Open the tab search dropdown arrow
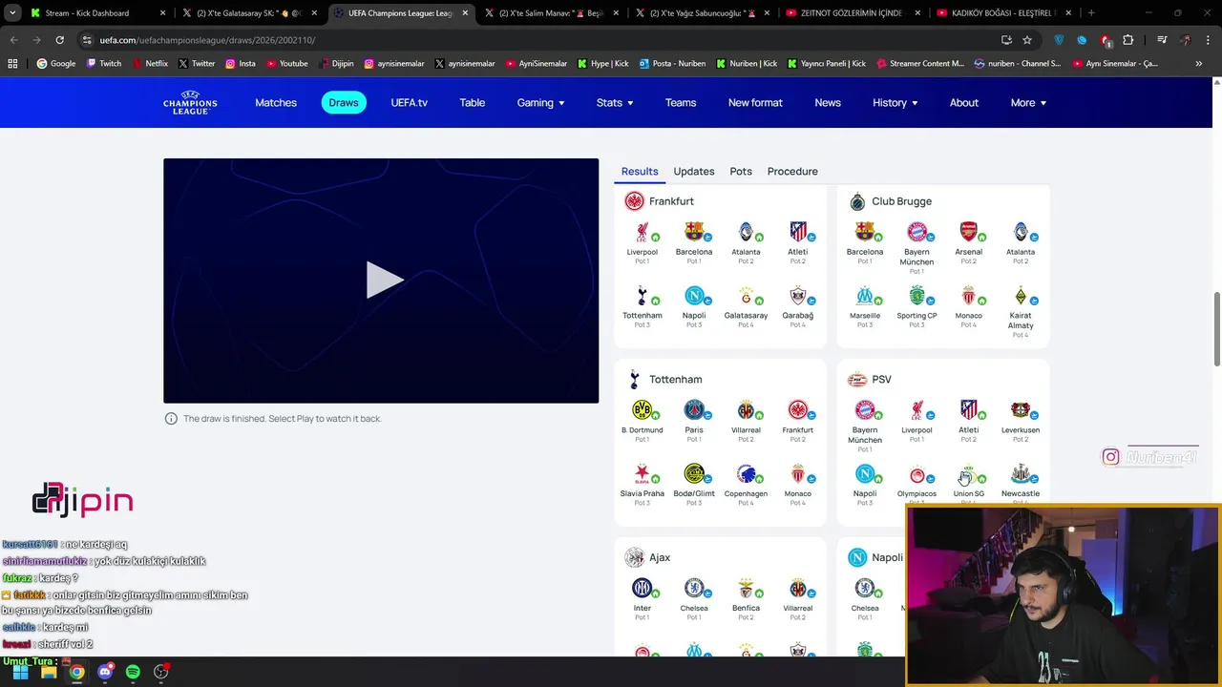The width and height of the screenshot is (1222, 687). coord(12,13)
